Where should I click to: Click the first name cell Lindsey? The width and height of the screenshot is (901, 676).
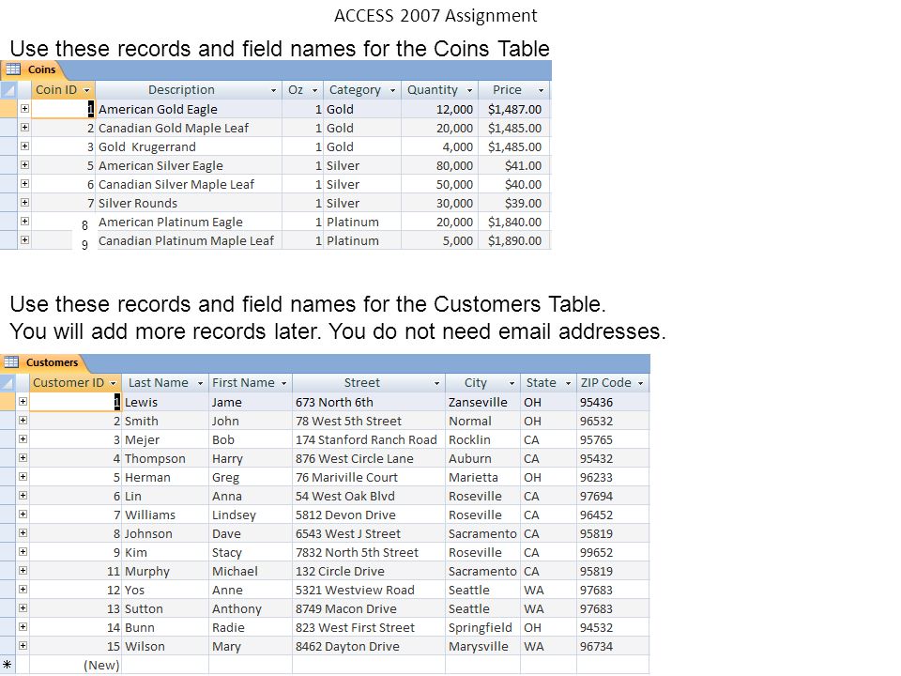[x=251, y=515]
